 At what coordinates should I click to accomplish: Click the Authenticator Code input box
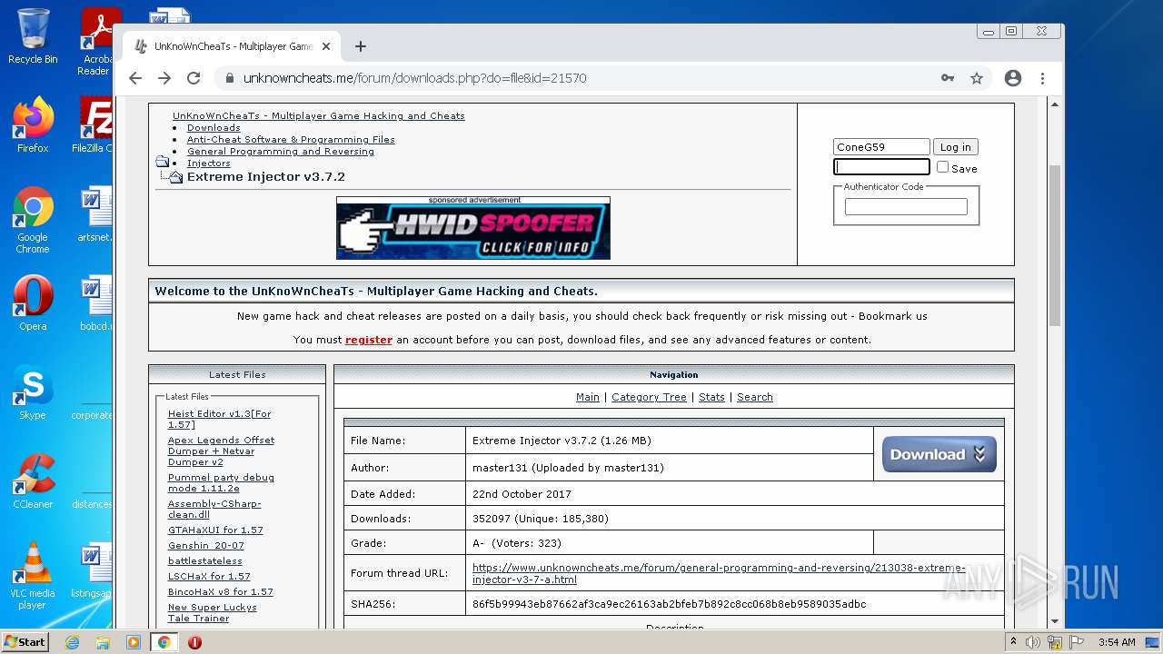[x=906, y=207]
